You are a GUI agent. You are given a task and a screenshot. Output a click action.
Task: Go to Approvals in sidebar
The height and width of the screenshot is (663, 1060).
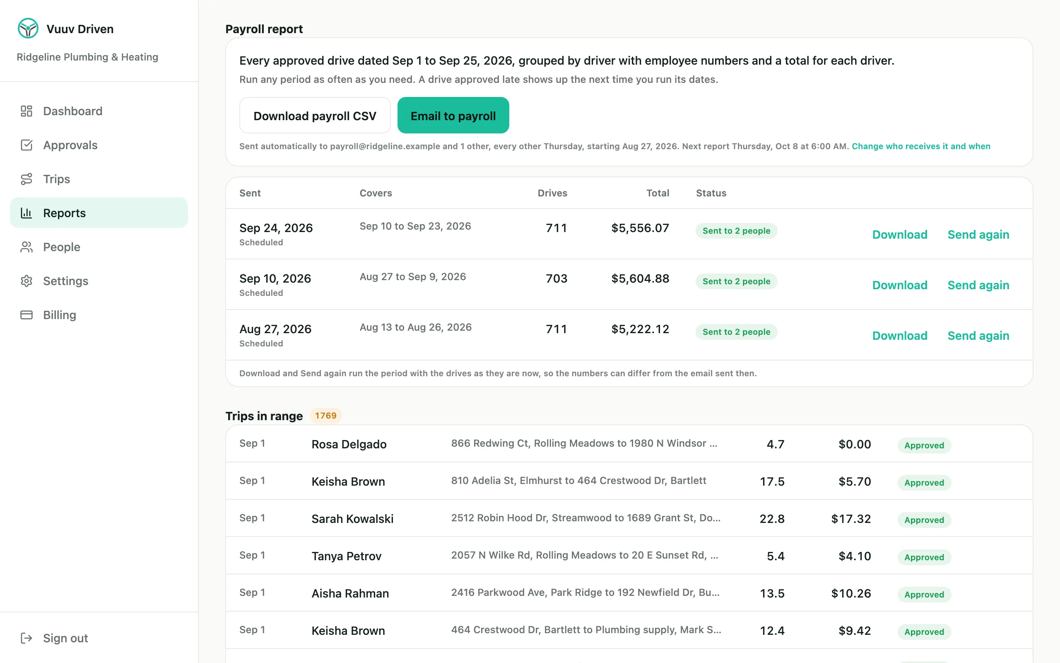point(99,145)
